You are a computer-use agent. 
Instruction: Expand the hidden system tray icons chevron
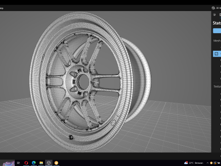point(208,163)
